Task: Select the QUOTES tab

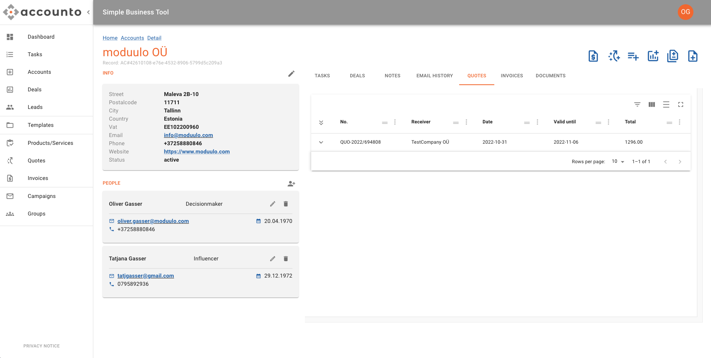Action: coord(477,76)
